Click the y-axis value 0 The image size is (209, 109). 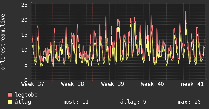[26, 80]
